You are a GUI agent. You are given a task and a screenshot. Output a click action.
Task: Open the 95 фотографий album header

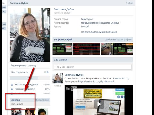pyautogui.click(x=63, y=40)
